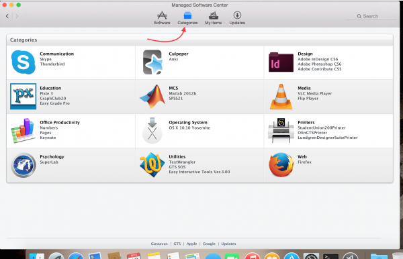Screen dimensions: 403x259
Task: Select the MCS category title
Action: point(173,88)
